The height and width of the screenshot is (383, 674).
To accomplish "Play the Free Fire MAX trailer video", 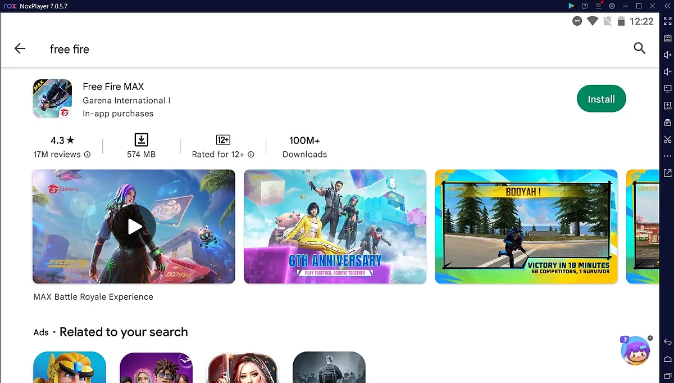I will (x=134, y=226).
